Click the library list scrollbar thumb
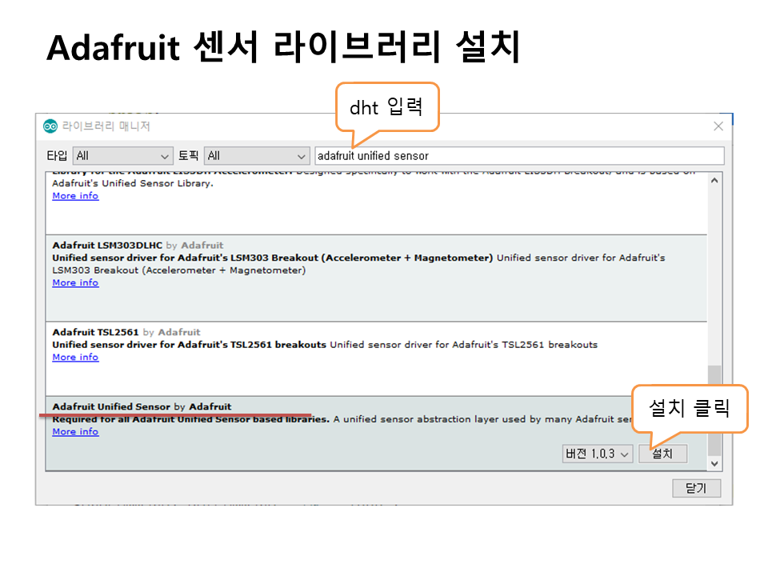Screen dimensions: 768x576 click(714, 410)
